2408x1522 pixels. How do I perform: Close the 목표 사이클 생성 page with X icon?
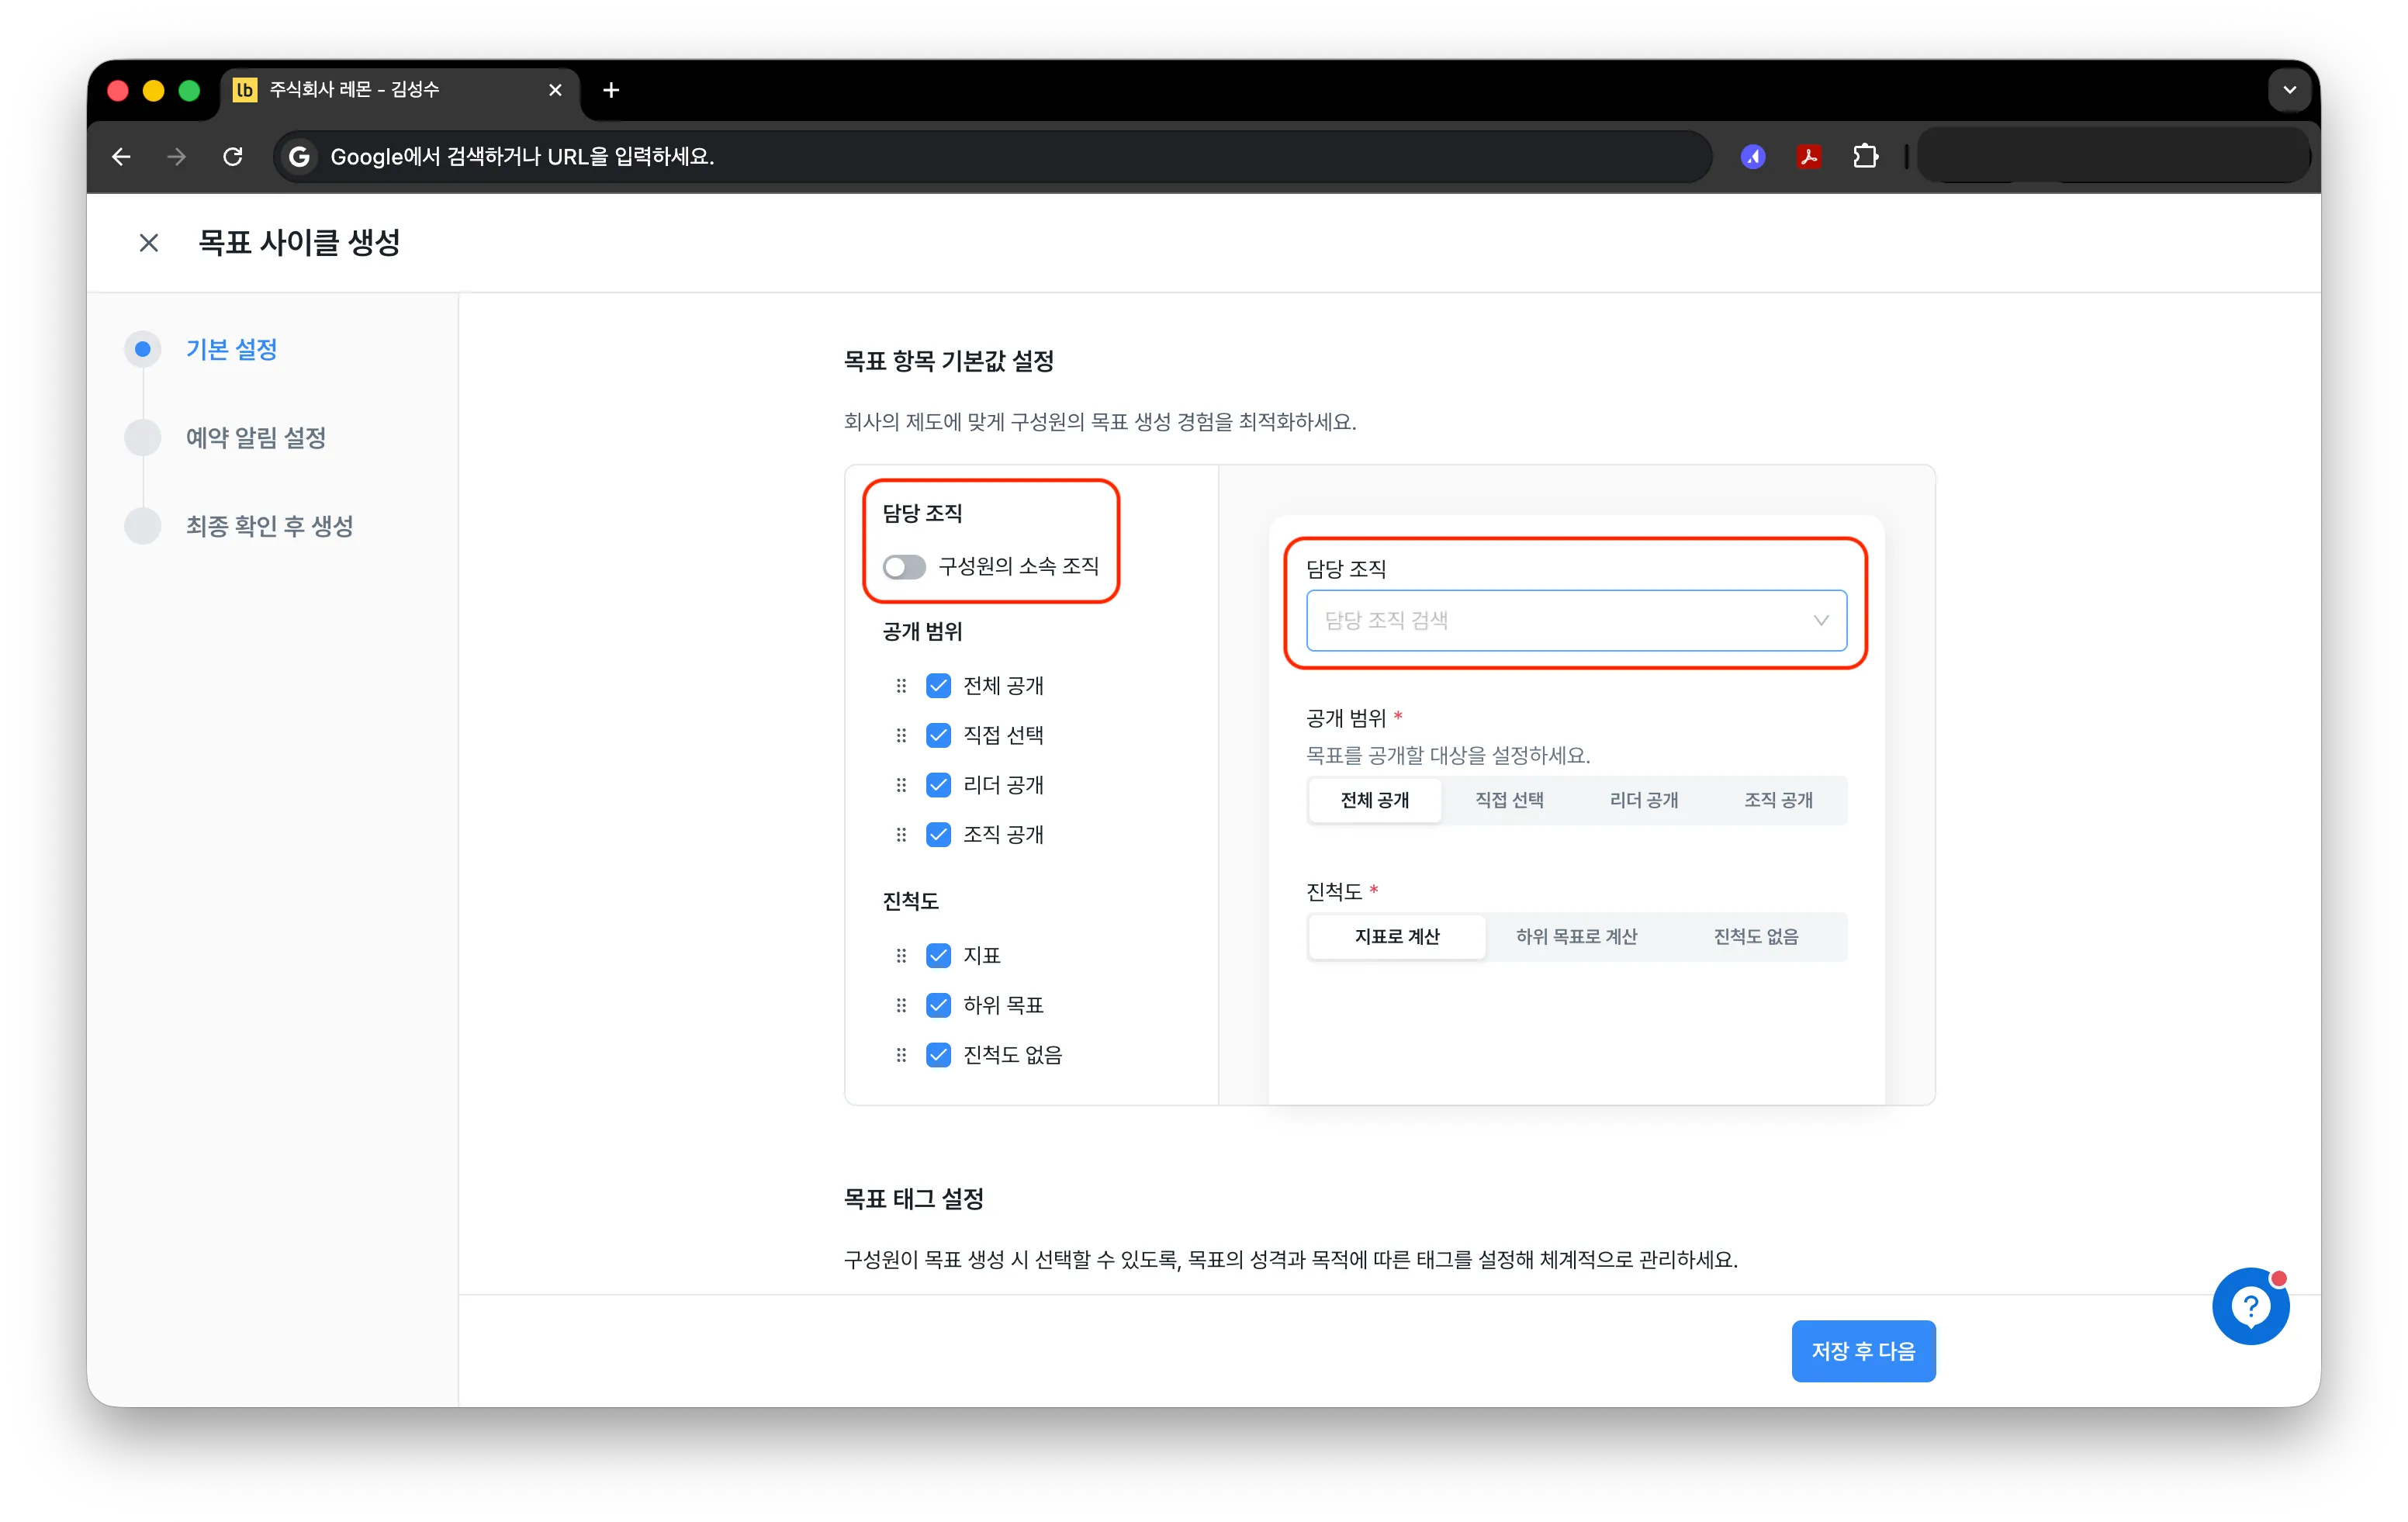[x=148, y=243]
